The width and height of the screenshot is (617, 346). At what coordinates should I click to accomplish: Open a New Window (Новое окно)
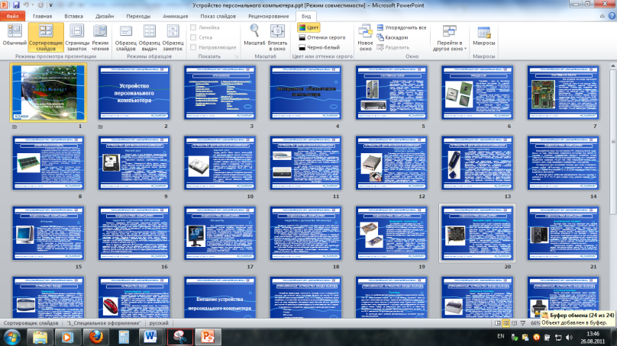pyautogui.click(x=365, y=37)
